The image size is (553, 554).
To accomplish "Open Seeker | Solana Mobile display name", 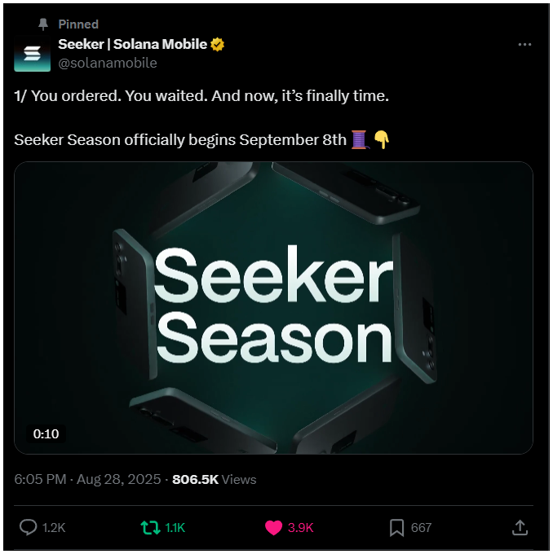I will click(132, 44).
